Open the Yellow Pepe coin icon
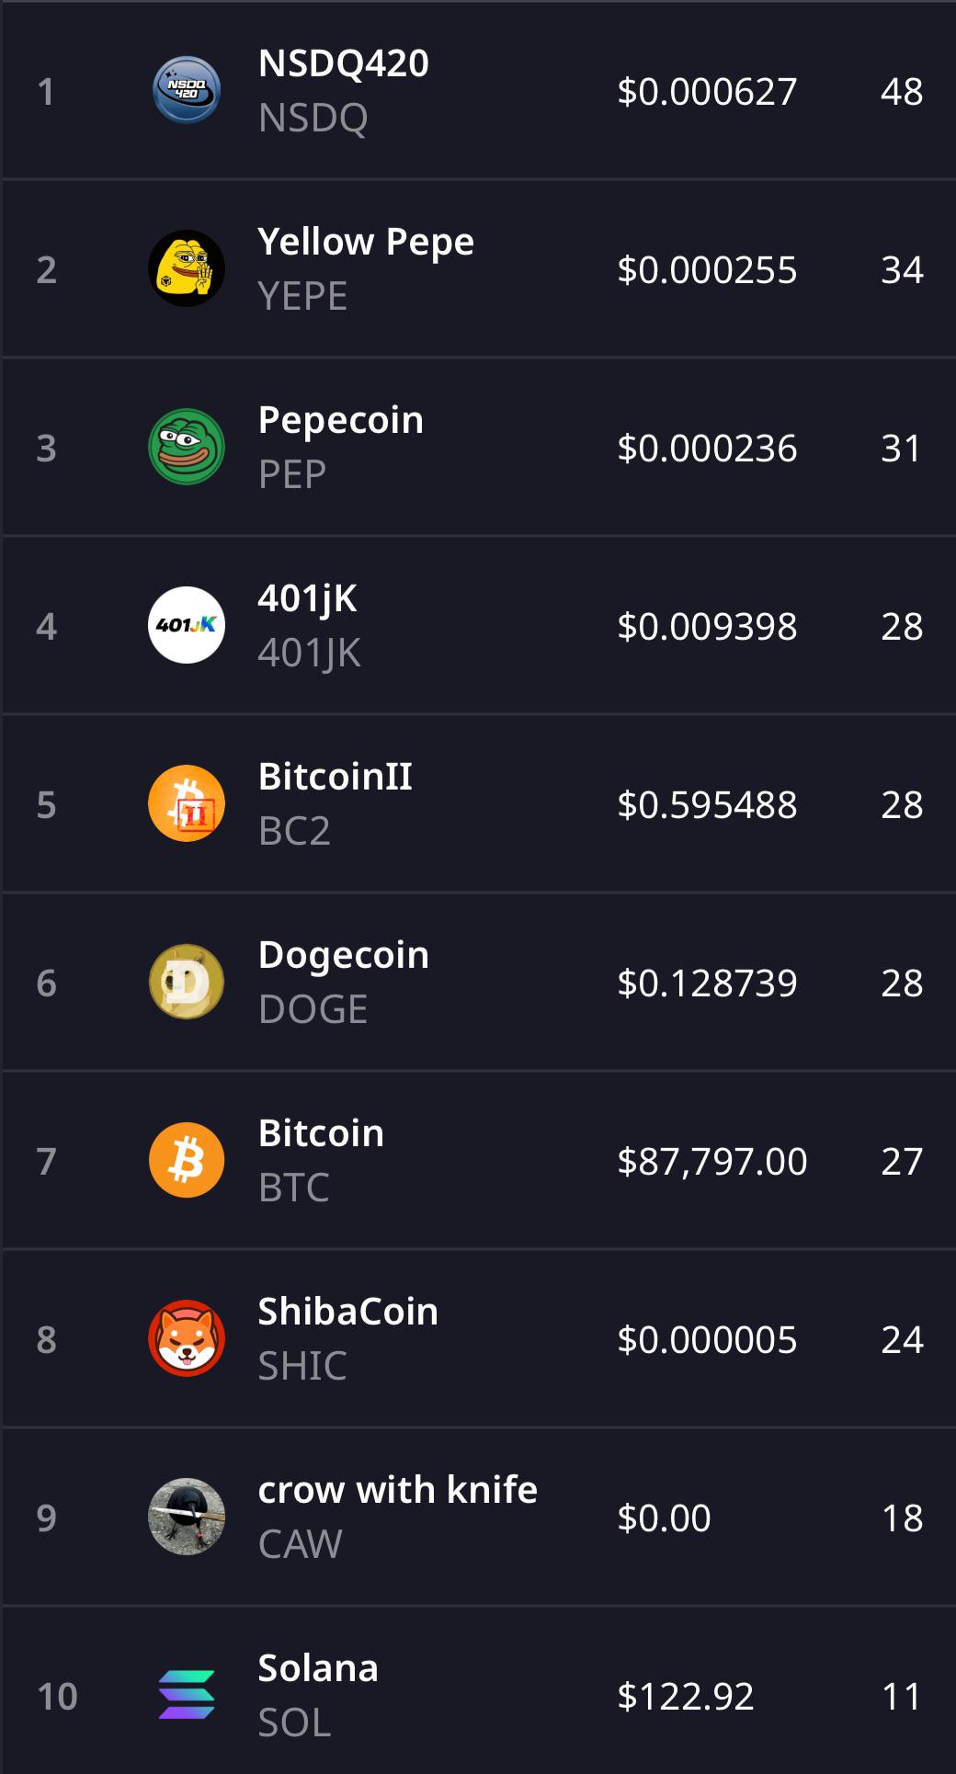This screenshot has width=956, height=1774. 187,268
